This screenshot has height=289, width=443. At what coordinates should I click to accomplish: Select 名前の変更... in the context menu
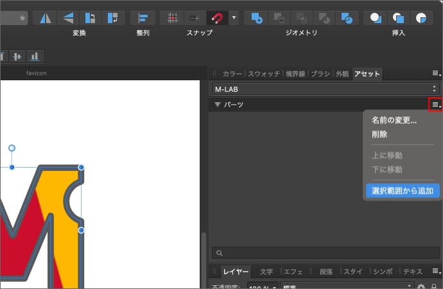pyautogui.click(x=394, y=120)
